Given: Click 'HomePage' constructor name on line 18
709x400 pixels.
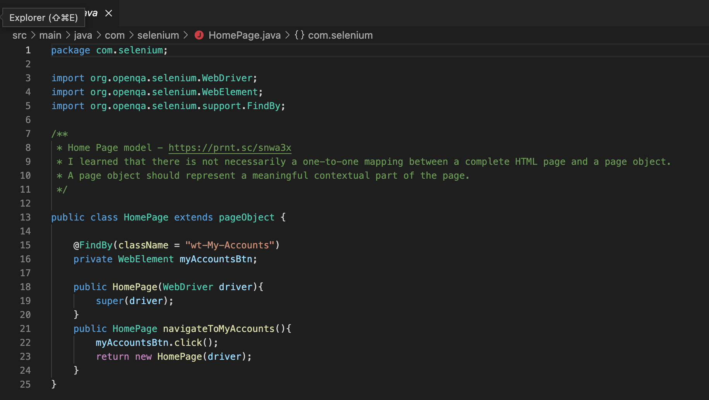Looking at the screenshot, I should coord(135,287).
